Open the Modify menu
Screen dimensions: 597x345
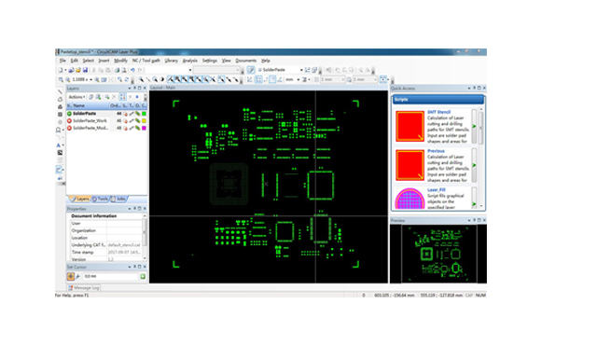tap(120, 61)
